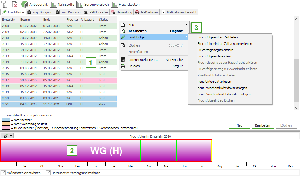The height and width of the screenshot is (176, 300).
Task: Click the red X delete icon in toolbar
Action: click(15, 4)
